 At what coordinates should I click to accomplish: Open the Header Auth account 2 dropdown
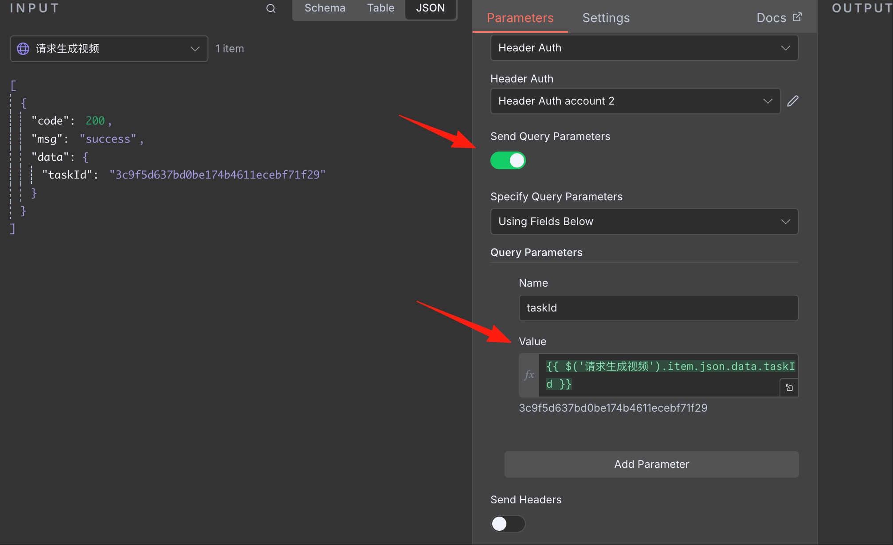[x=635, y=101]
